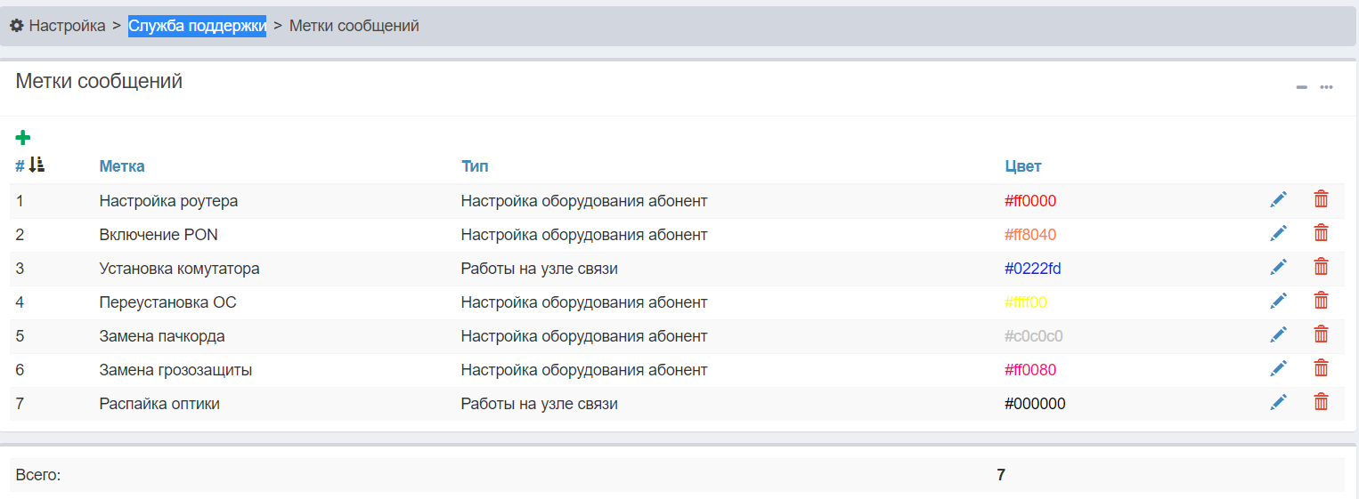Delete the Замена пачкорда label
This screenshot has width=1359, height=499.
coord(1321,335)
